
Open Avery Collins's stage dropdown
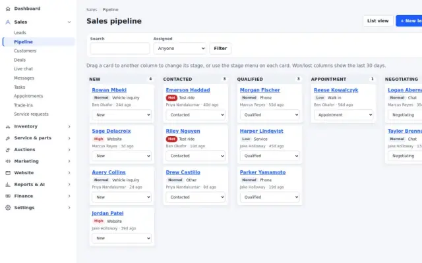[121, 197]
